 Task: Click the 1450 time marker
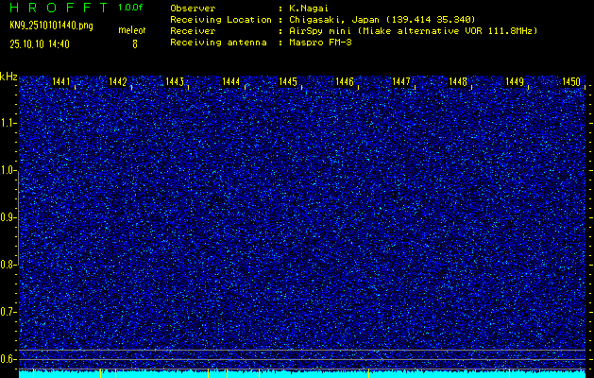click(570, 82)
